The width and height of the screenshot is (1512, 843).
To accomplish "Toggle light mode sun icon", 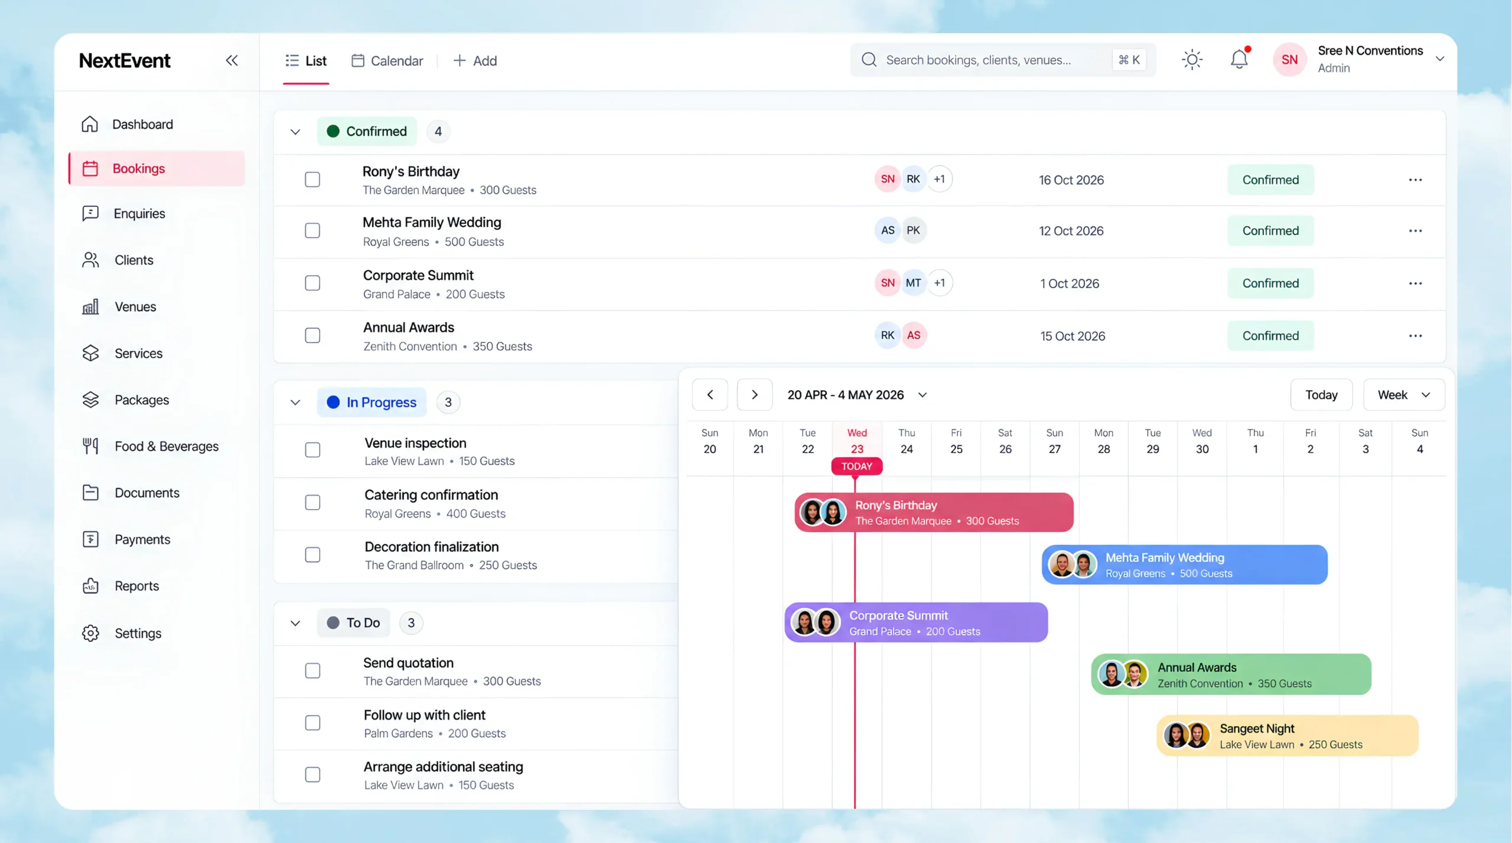I will [x=1192, y=60].
